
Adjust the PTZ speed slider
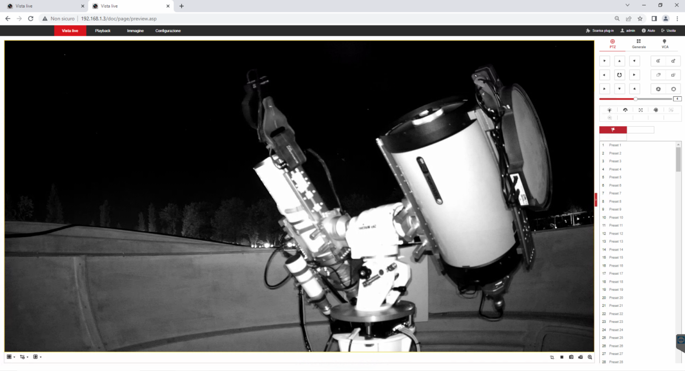(x=635, y=99)
